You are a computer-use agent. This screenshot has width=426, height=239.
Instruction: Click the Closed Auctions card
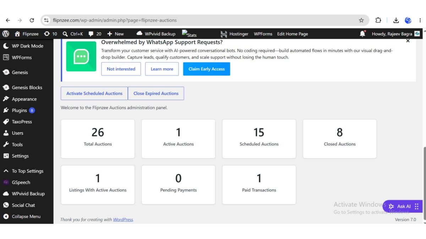coord(340,139)
